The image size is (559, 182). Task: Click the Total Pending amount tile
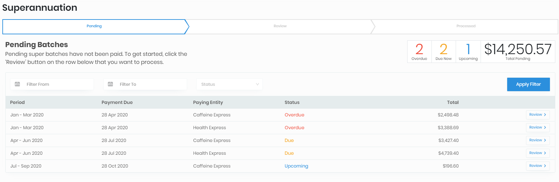[518, 51]
